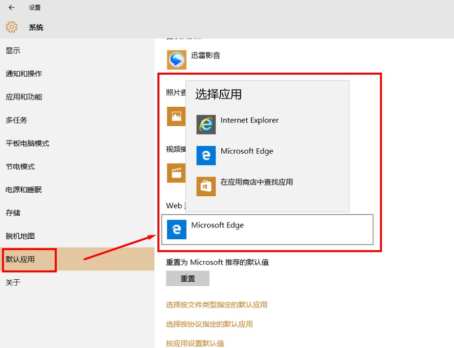
Task: Open 关于 settings section
Action: 77,282
